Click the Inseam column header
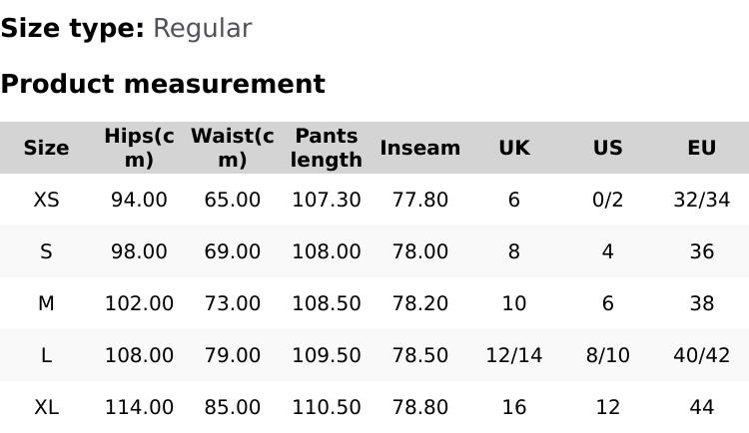Screen dimensions: 749x433 [x=420, y=148]
